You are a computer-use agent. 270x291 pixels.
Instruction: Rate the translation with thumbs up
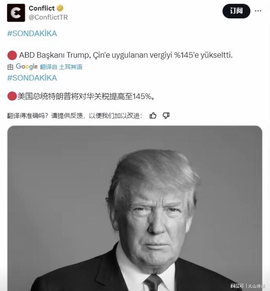pyautogui.click(x=153, y=115)
